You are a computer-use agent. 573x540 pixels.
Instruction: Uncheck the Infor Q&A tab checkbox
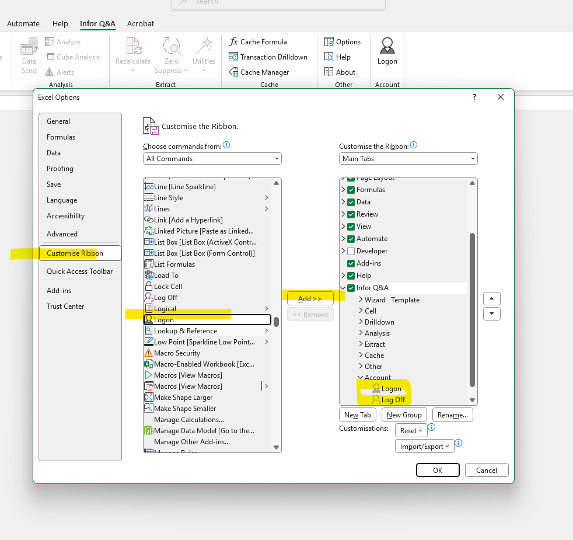point(351,288)
